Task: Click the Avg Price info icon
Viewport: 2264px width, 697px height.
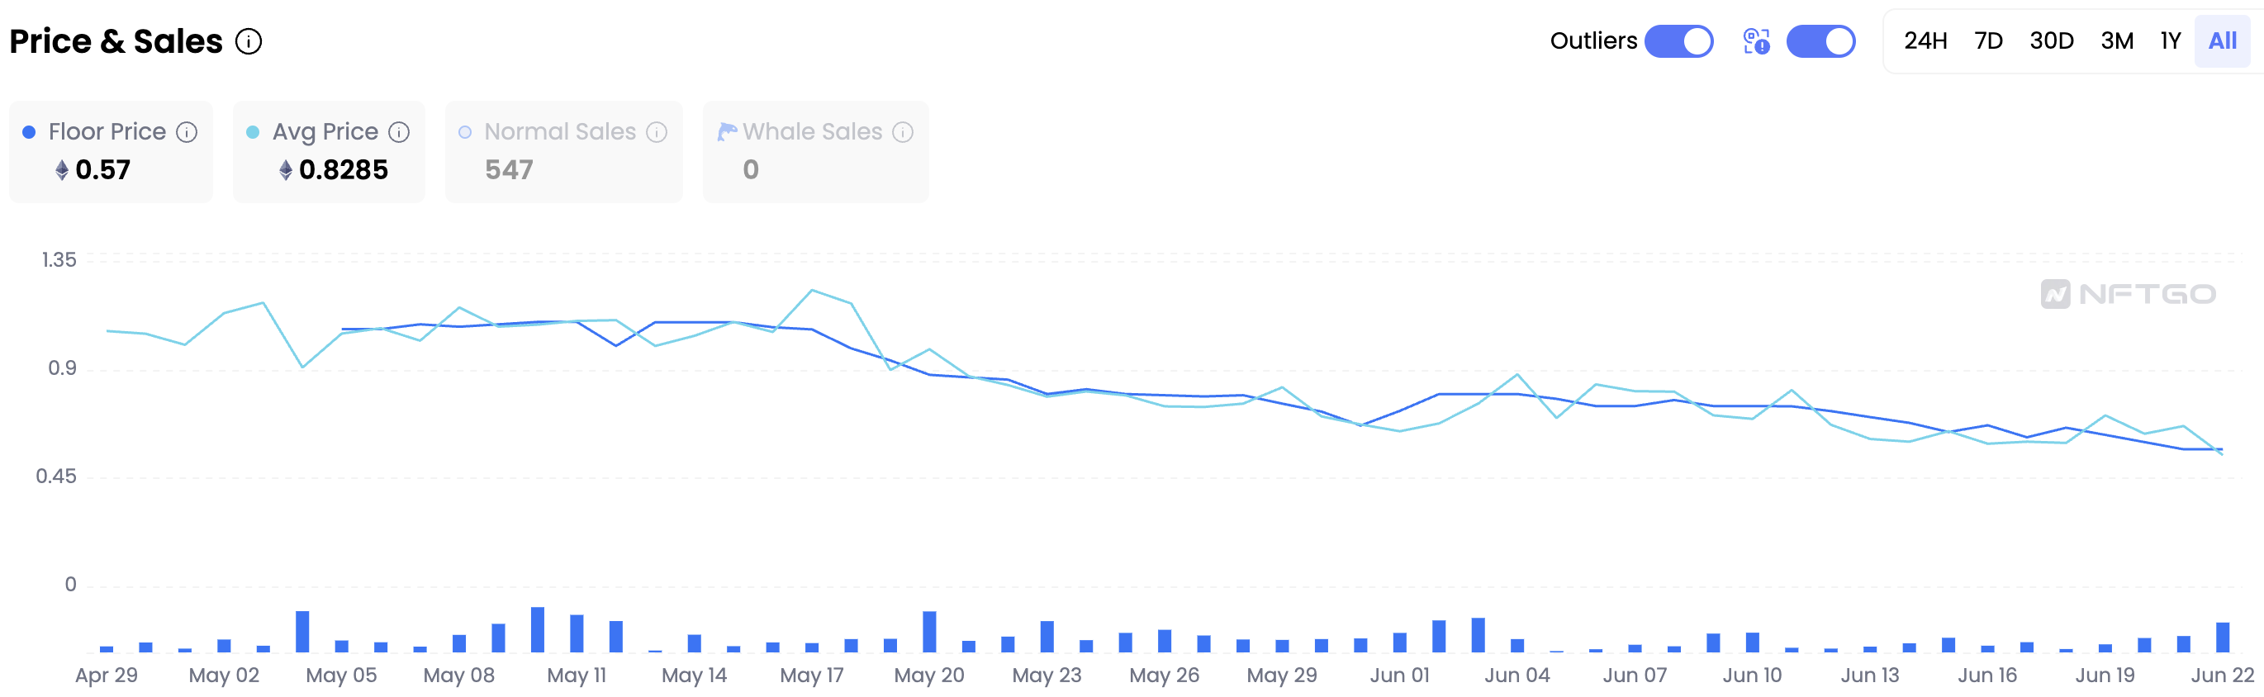Action: [399, 132]
